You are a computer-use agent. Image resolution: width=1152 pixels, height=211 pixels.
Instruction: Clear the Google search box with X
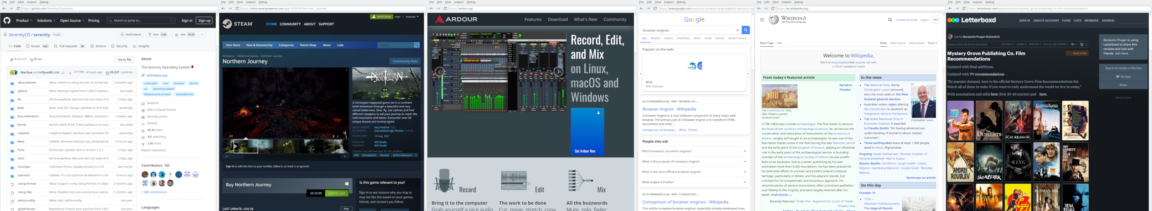coord(738,30)
